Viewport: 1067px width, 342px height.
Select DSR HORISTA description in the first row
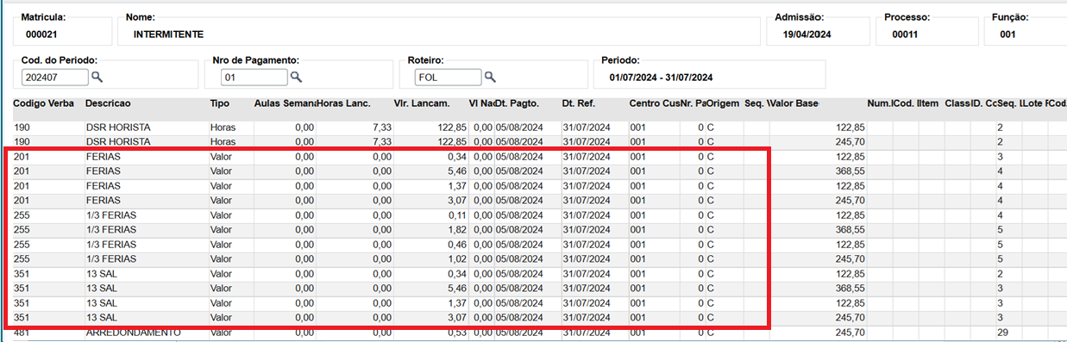pos(118,127)
